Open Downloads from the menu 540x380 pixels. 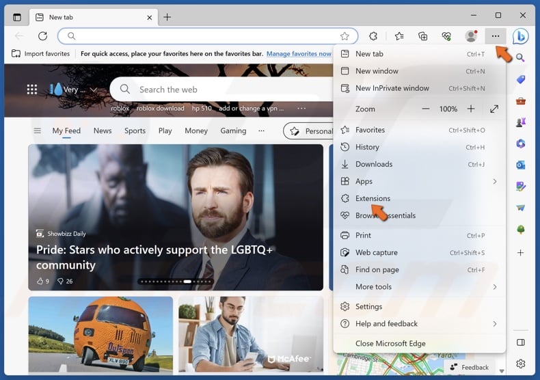tap(420, 165)
